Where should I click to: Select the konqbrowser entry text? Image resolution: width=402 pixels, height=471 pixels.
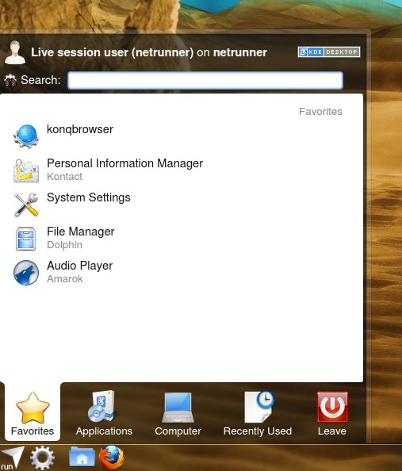tap(80, 129)
